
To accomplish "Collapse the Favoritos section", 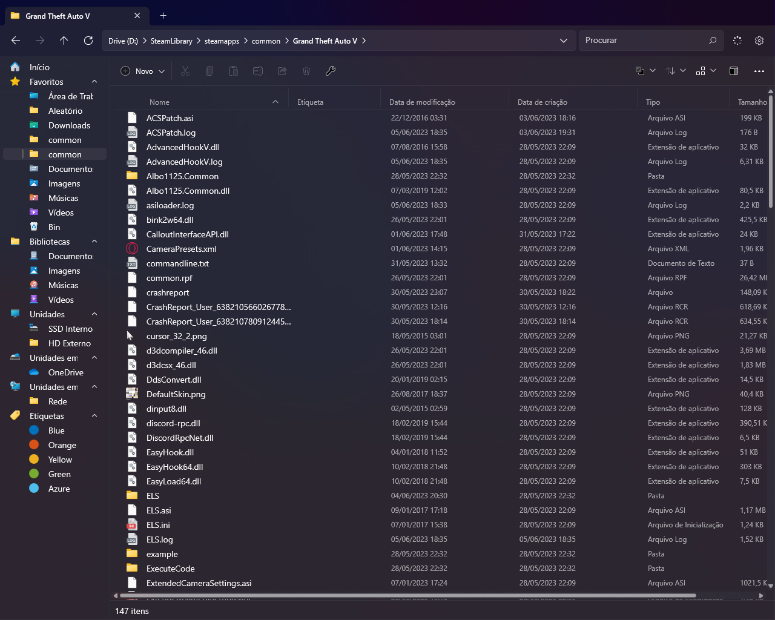I will (x=94, y=82).
